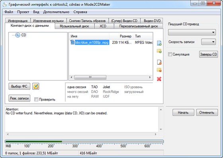Click the remove file icon
223x158 pixels.
159,62
